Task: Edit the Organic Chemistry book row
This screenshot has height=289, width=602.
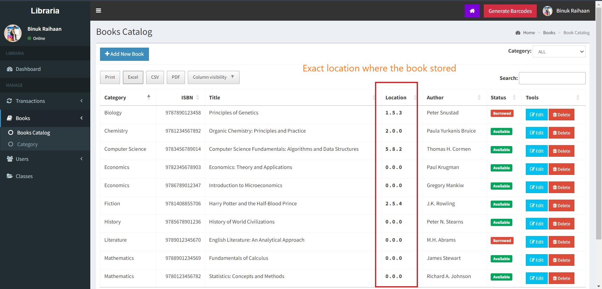Action: (537, 133)
